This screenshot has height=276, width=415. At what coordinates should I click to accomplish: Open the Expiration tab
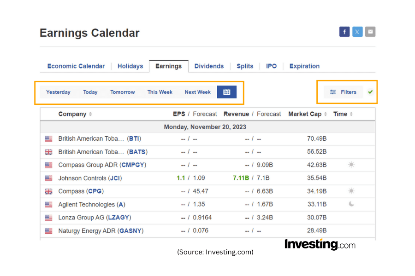pos(304,66)
